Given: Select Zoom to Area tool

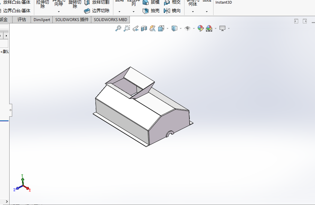Looking at the screenshot, I should [127, 28].
